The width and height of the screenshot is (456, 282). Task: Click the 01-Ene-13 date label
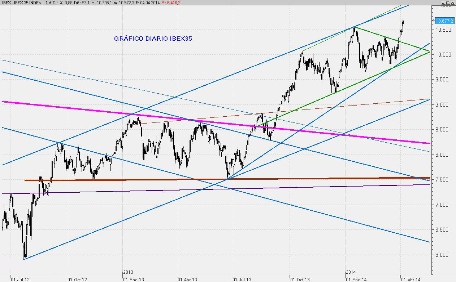(134, 279)
